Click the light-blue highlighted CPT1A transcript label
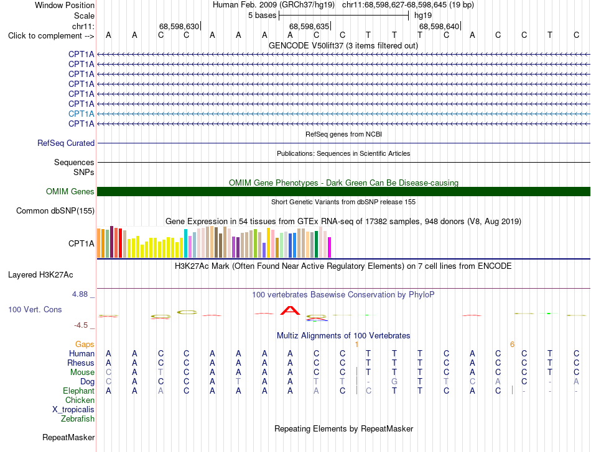Viewport: 591px width, 452px height. click(81, 114)
